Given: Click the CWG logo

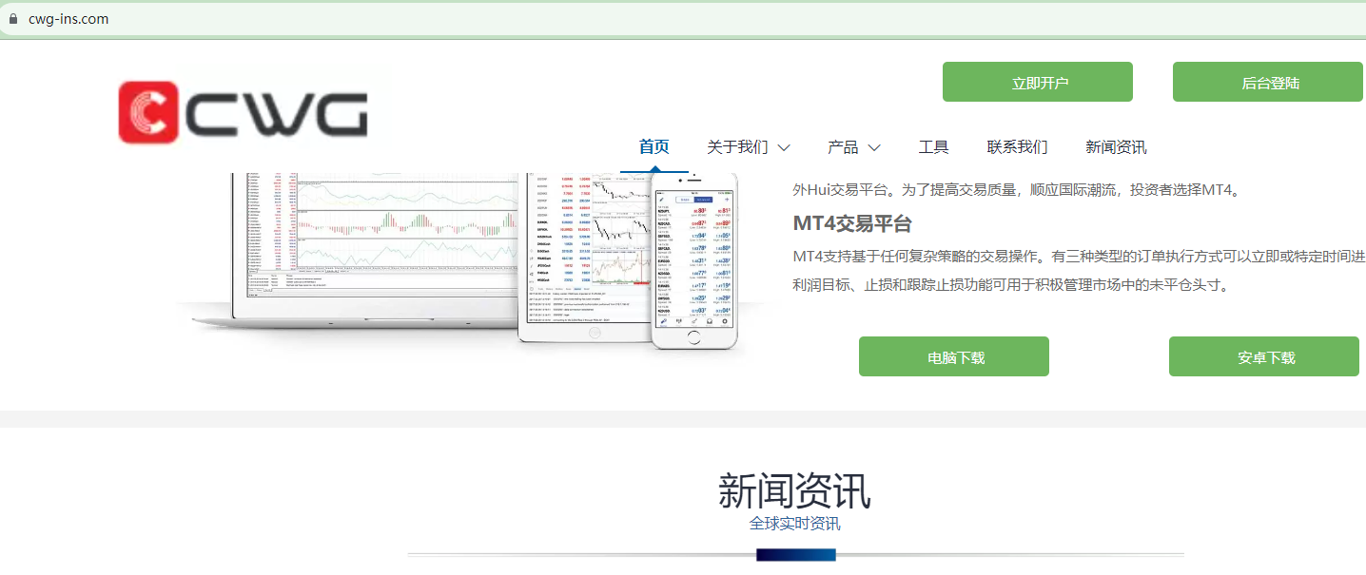Looking at the screenshot, I should click(244, 111).
